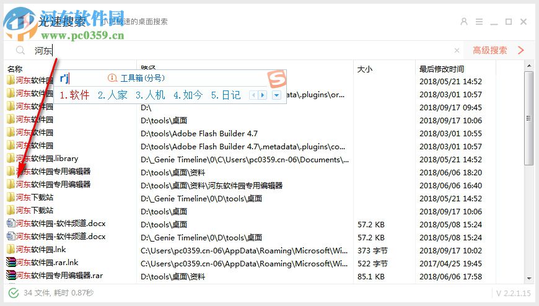Click the Sogou S logo icon
The width and height of the screenshot is (539, 306).
point(277,79)
